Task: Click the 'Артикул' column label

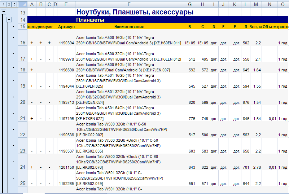Action: click(x=66, y=27)
